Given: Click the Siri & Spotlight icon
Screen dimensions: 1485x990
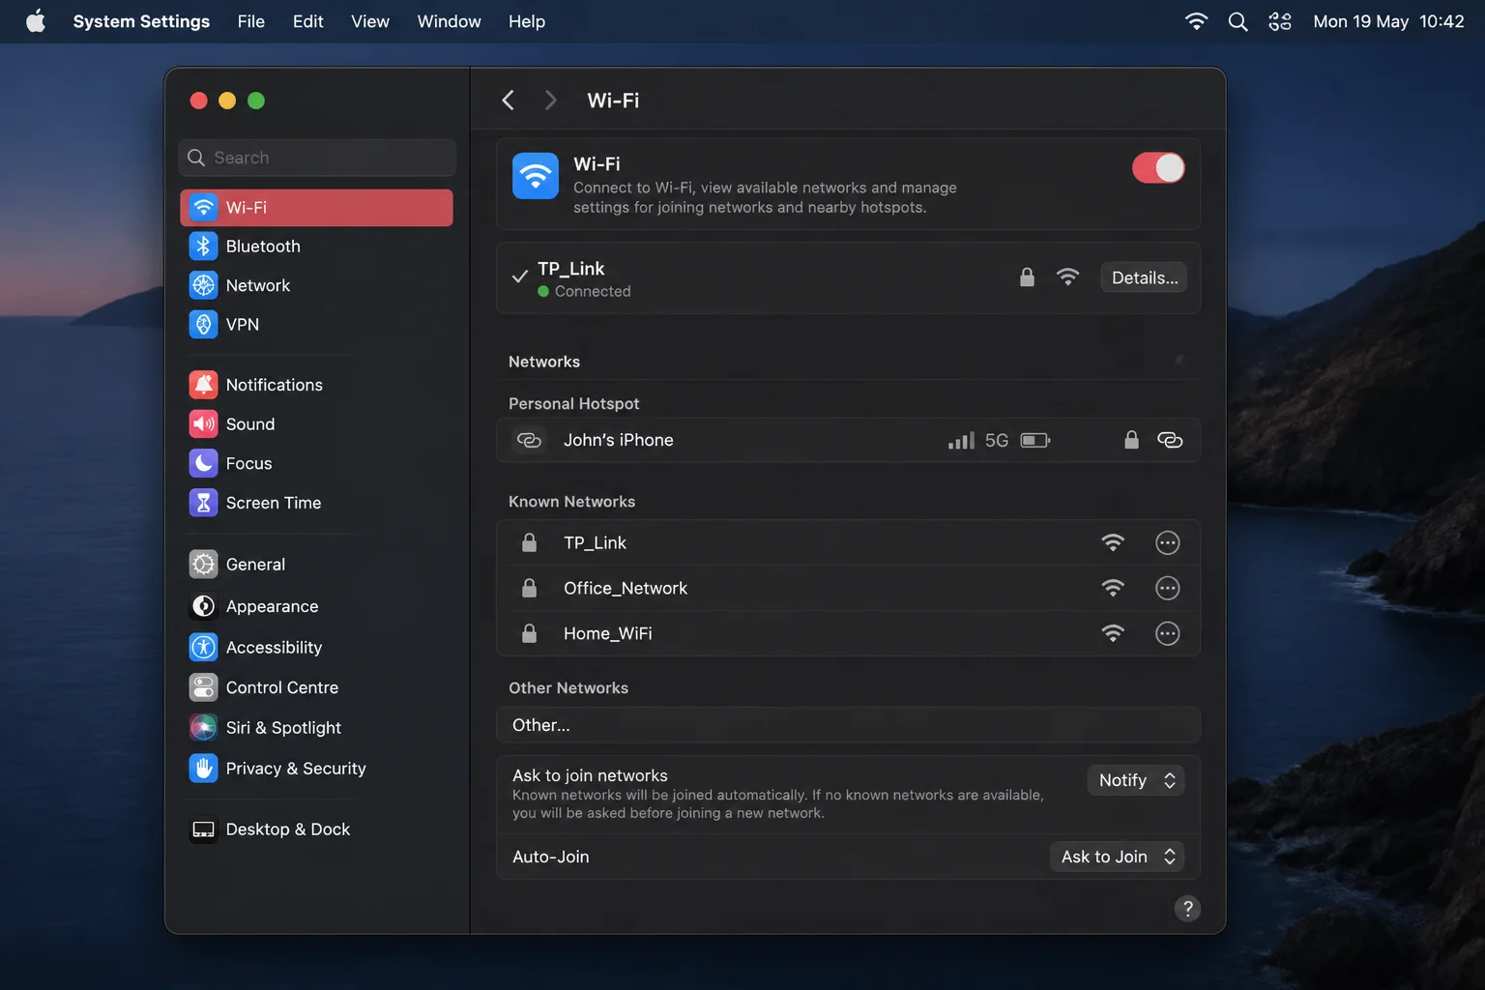Looking at the screenshot, I should (203, 727).
